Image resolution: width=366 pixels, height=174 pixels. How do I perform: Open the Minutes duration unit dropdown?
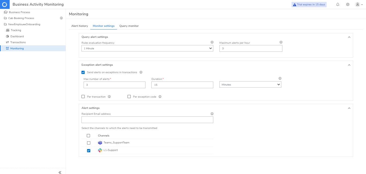250,84
